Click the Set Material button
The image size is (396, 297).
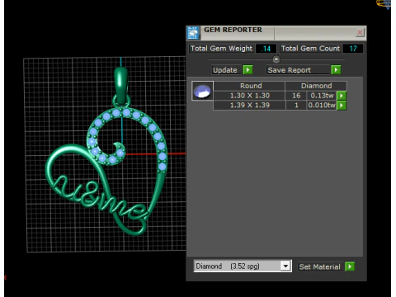(x=320, y=266)
